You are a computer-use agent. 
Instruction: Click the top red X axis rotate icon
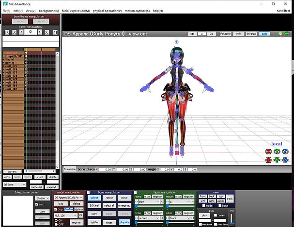[x=269, y=151]
